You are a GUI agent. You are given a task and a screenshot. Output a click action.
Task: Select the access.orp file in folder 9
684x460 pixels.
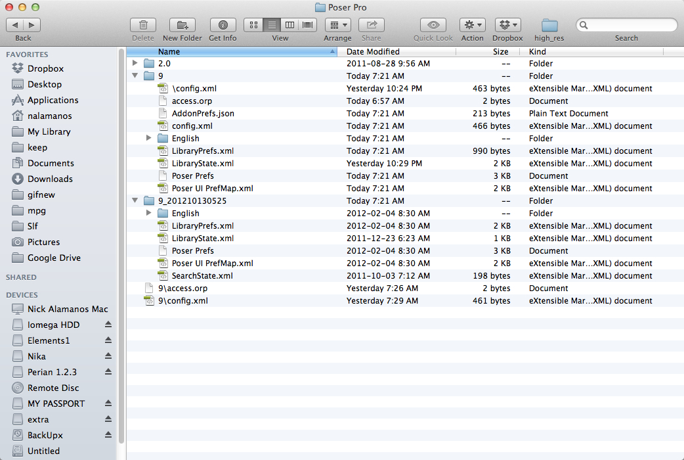click(x=192, y=101)
